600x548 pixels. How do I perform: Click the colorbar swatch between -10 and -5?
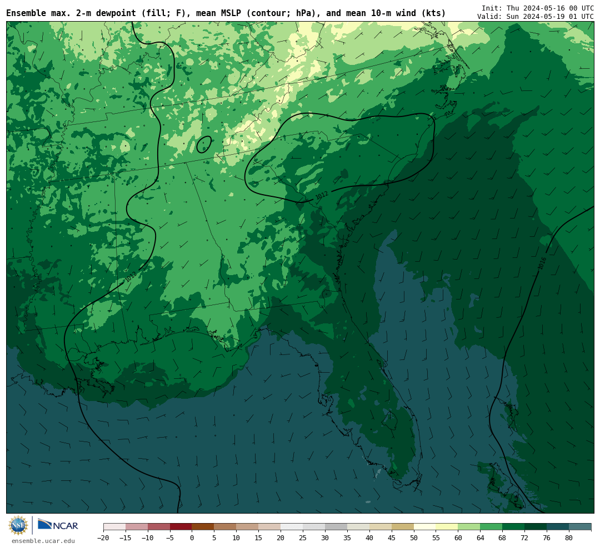(x=159, y=526)
